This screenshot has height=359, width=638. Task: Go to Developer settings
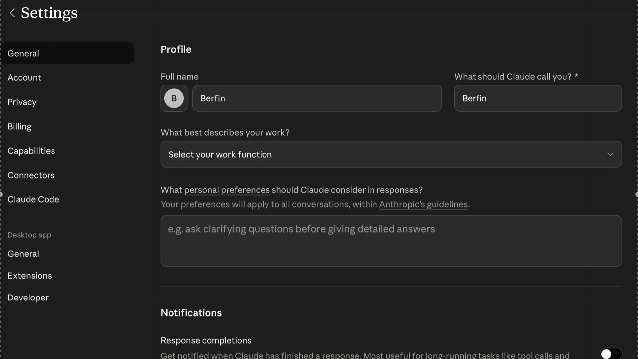pyautogui.click(x=28, y=298)
